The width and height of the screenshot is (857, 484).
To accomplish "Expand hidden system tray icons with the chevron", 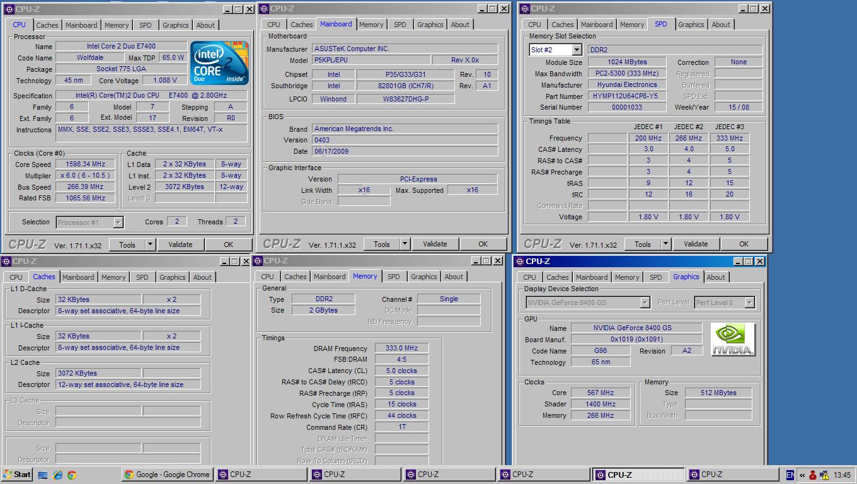I will 802,475.
